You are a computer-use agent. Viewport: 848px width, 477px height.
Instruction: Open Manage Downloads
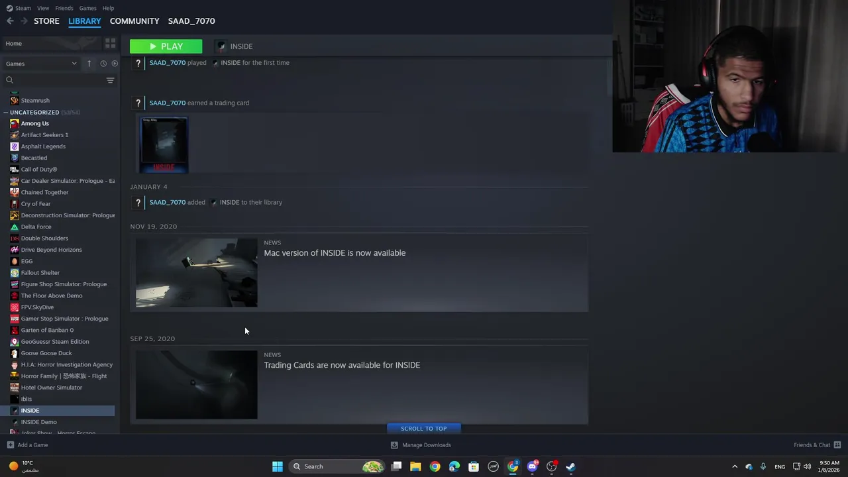pos(421,445)
